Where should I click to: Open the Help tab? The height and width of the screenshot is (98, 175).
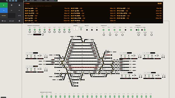pyautogui.click(x=46, y=1)
